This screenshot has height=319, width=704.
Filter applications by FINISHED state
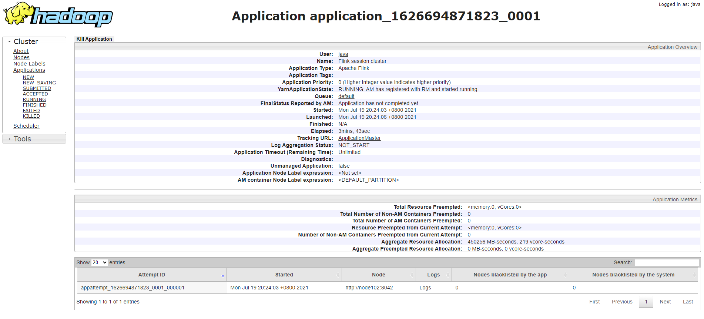34,105
